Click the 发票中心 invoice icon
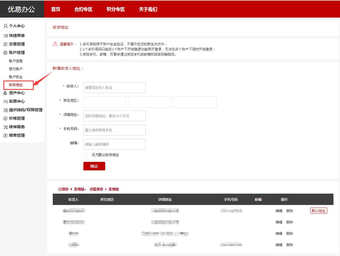The width and height of the screenshot is (340, 256). (5, 101)
